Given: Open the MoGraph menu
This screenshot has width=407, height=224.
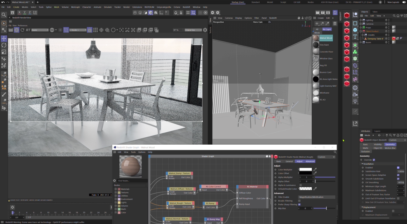Looking at the screenshot, I should click(x=75, y=7).
